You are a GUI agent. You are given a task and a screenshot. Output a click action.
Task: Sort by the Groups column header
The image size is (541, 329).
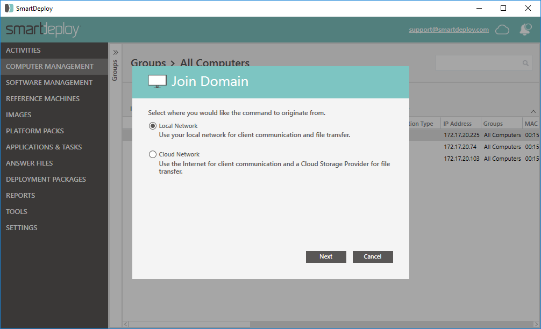pyautogui.click(x=501, y=124)
